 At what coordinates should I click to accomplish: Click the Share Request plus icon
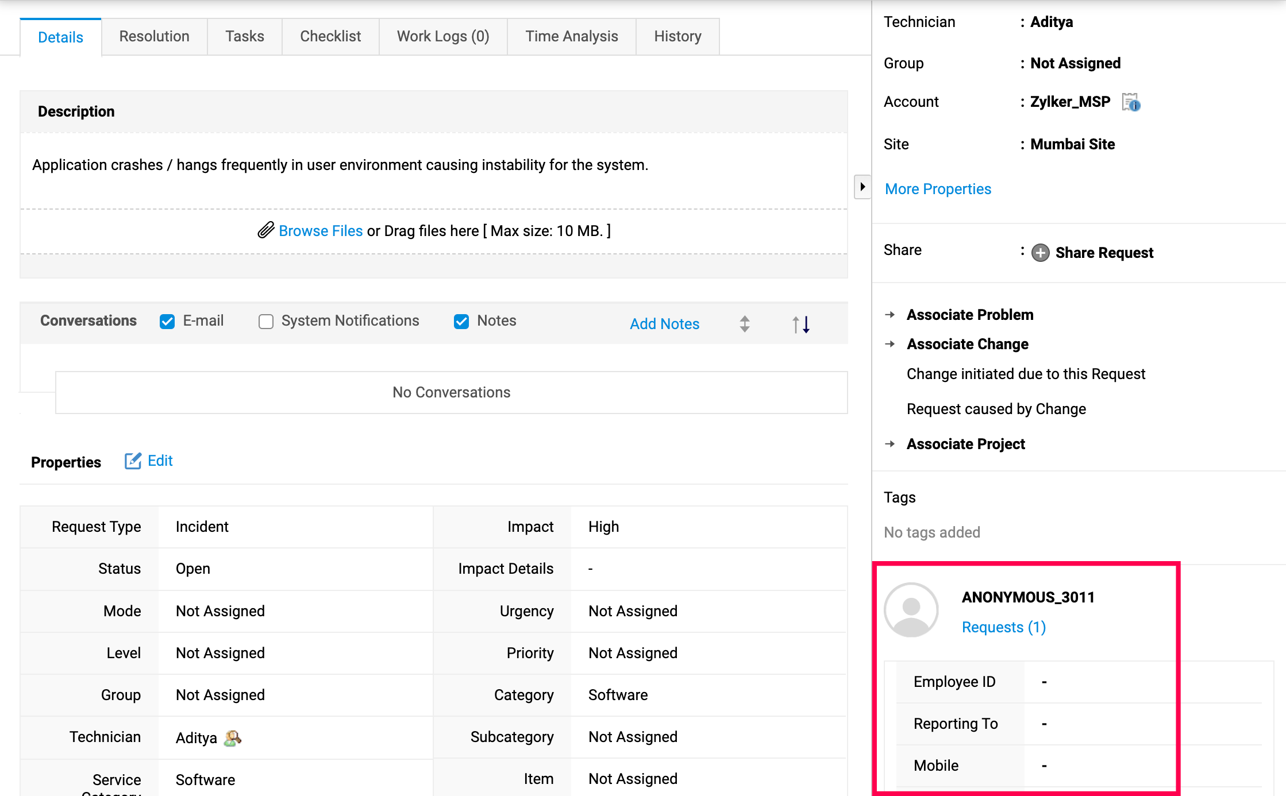click(x=1040, y=253)
